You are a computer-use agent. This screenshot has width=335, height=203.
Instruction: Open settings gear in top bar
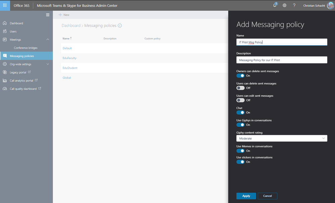tap(284, 5)
